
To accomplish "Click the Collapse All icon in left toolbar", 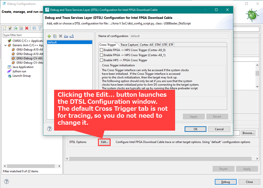I will coord(34,28).
